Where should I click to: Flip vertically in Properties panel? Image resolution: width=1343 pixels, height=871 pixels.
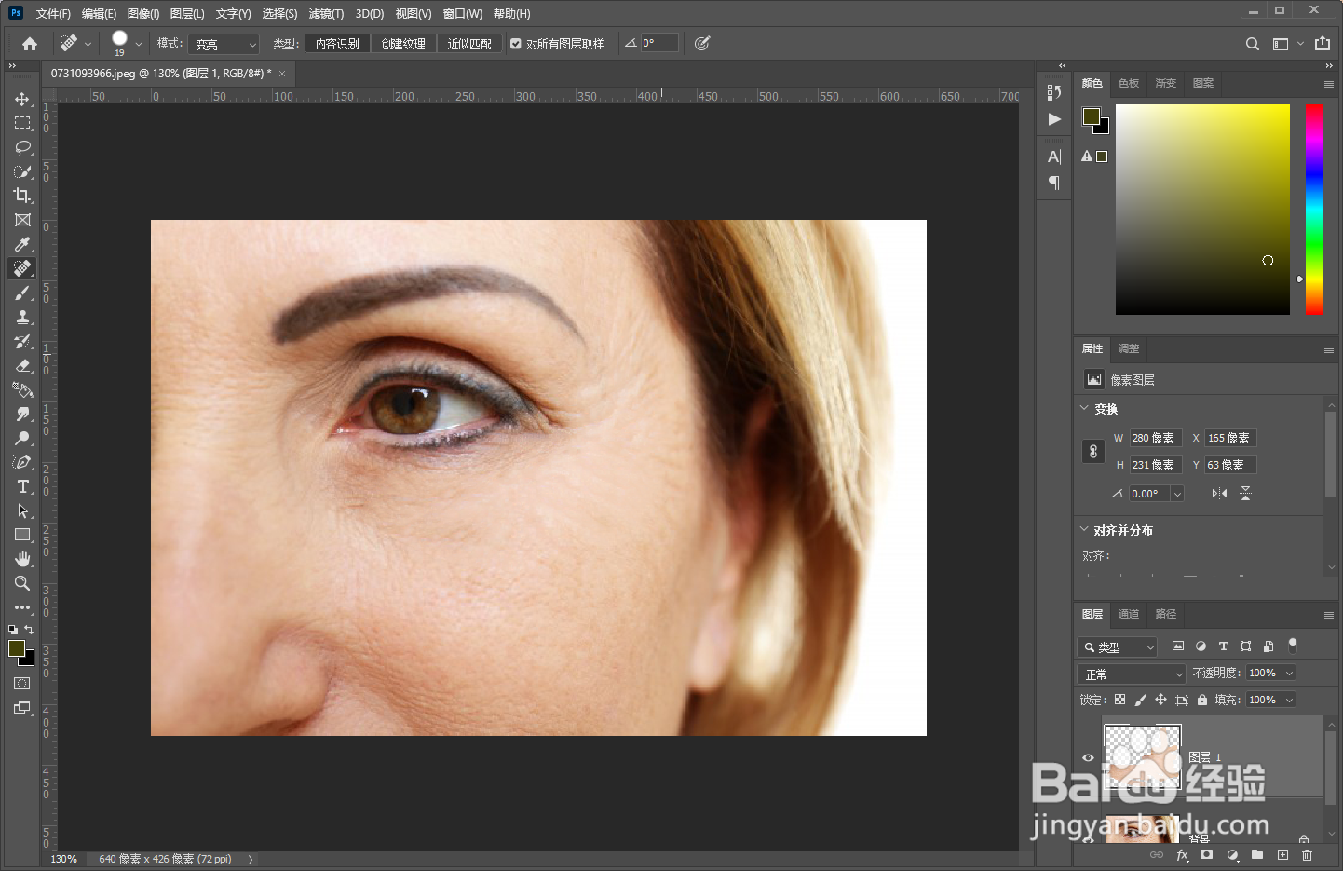(1245, 494)
